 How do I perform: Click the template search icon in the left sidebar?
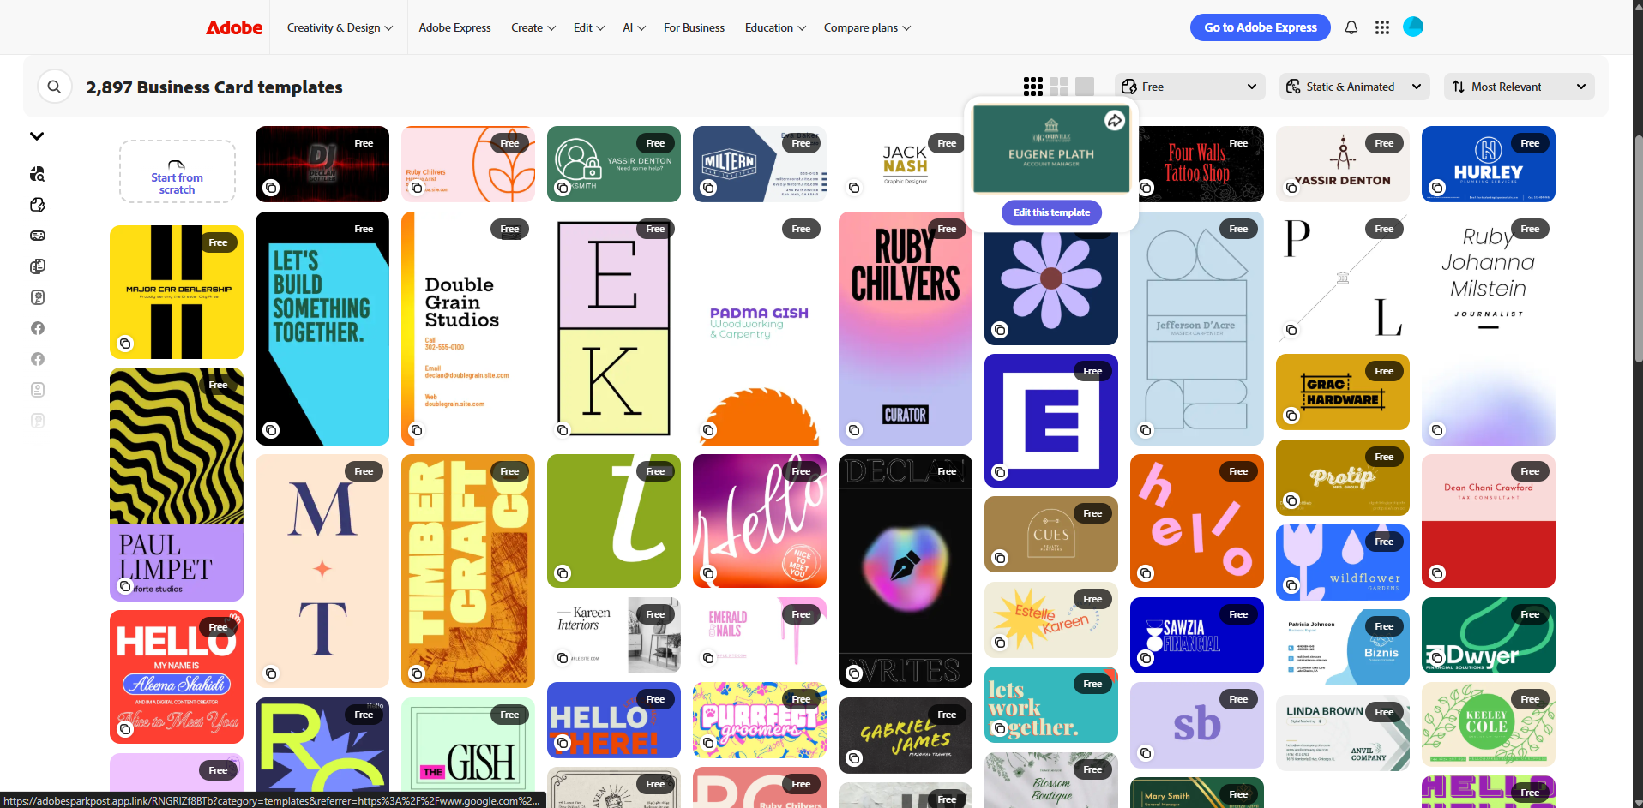click(38, 174)
